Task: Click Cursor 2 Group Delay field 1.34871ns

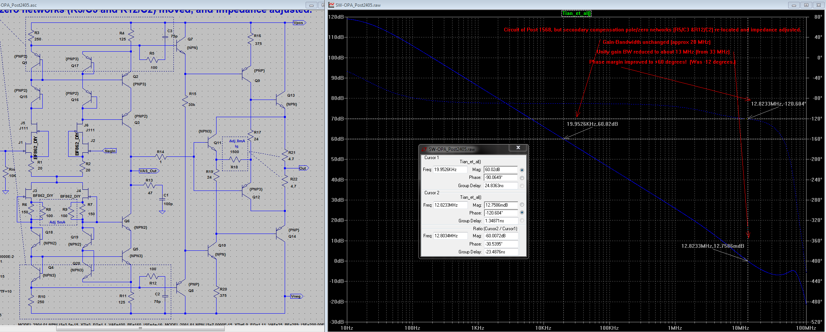Action: coord(501,221)
